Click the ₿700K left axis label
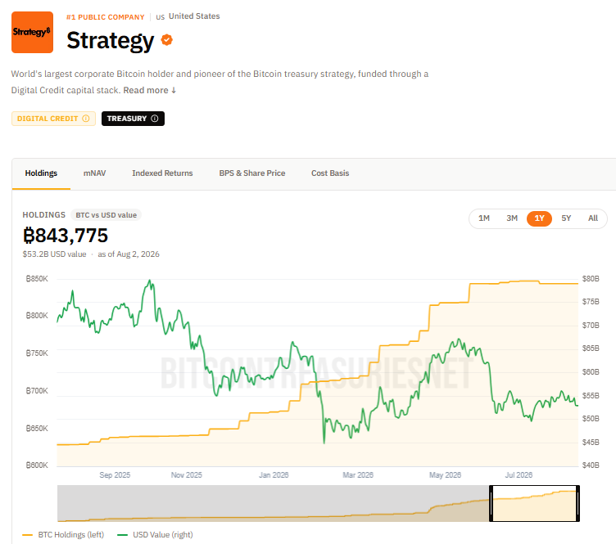616x544 pixels. pyautogui.click(x=37, y=391)
